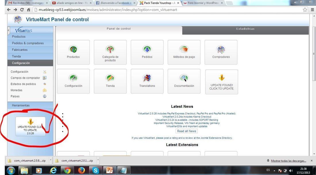
Task: Open VirtueMart2Go and important updates link
Action: point(187,126)
